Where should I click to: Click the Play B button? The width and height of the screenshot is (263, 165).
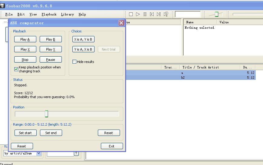[51, 39]
